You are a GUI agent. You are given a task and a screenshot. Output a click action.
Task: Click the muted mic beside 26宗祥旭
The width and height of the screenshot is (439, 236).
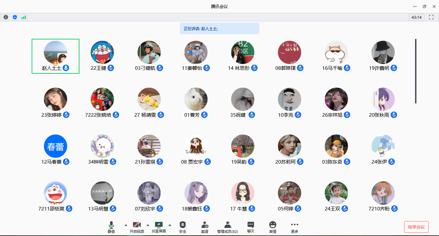tap(347, 115)
